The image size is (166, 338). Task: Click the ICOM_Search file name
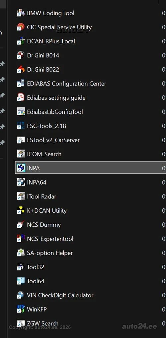pos(44,154)
